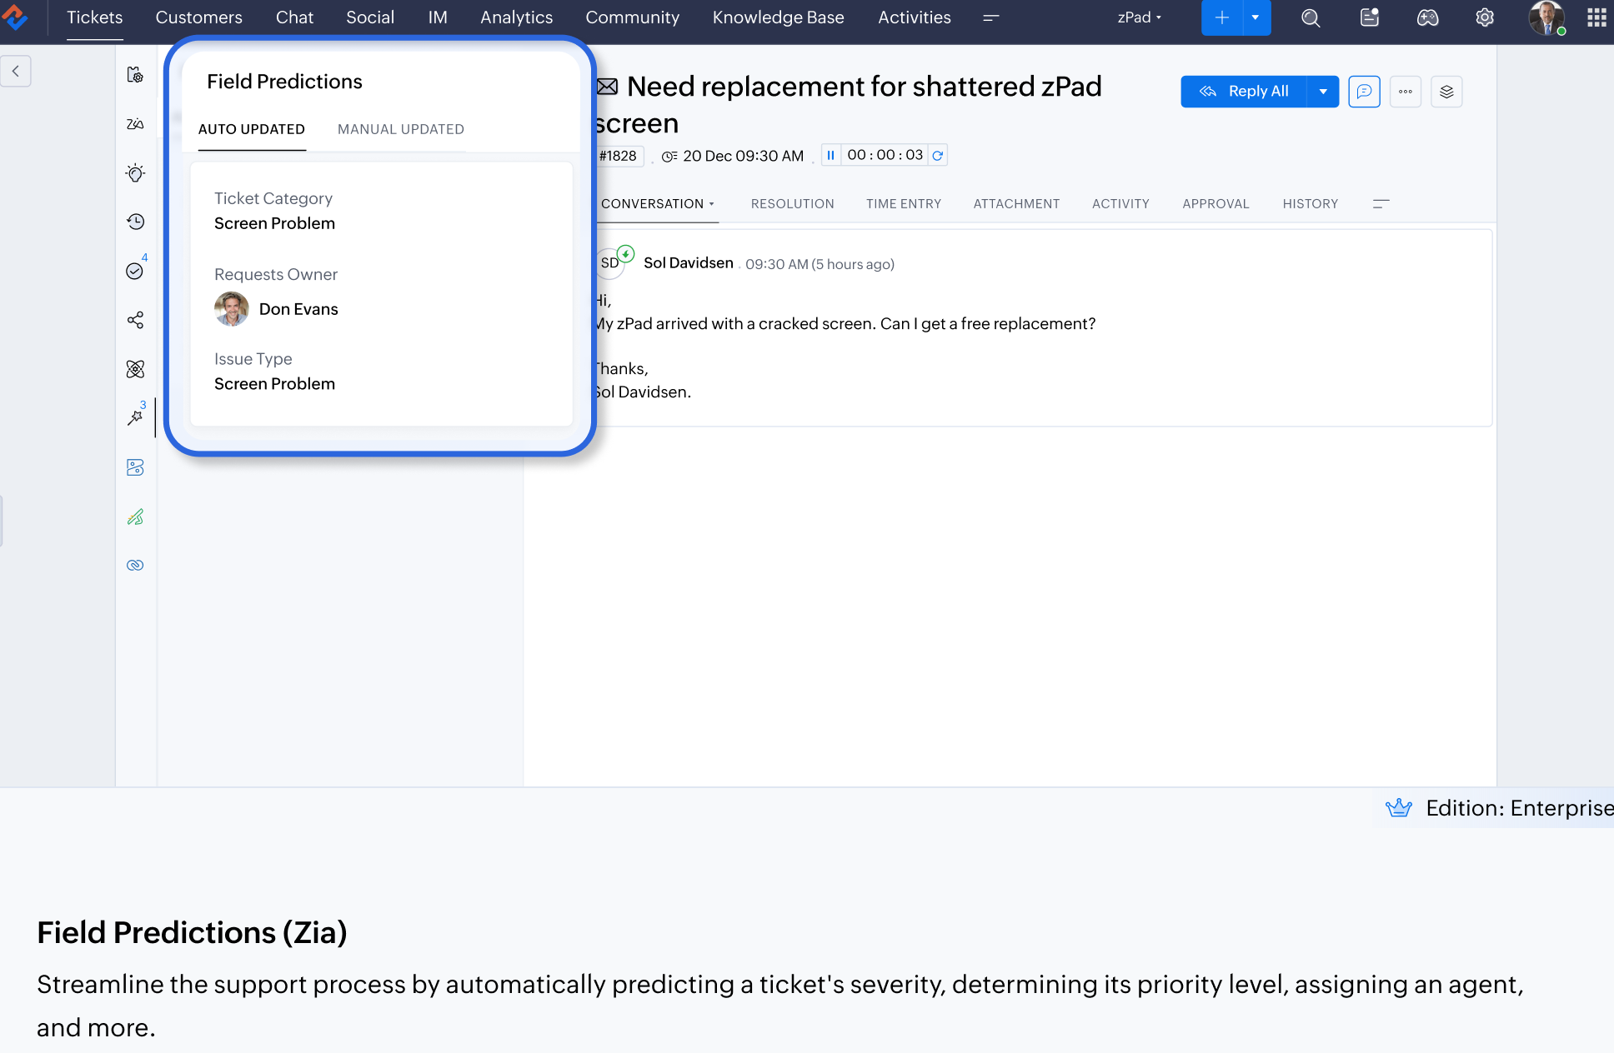The height and width of the screenshot is (1053, 1614).
Task: Collapse the left panel with back chevron
Action: (16, 71)
